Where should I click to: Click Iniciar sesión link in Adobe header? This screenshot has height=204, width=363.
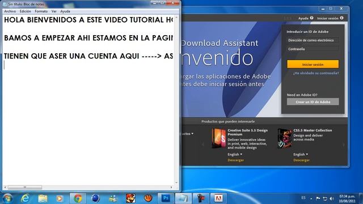[x=328, y=18]
